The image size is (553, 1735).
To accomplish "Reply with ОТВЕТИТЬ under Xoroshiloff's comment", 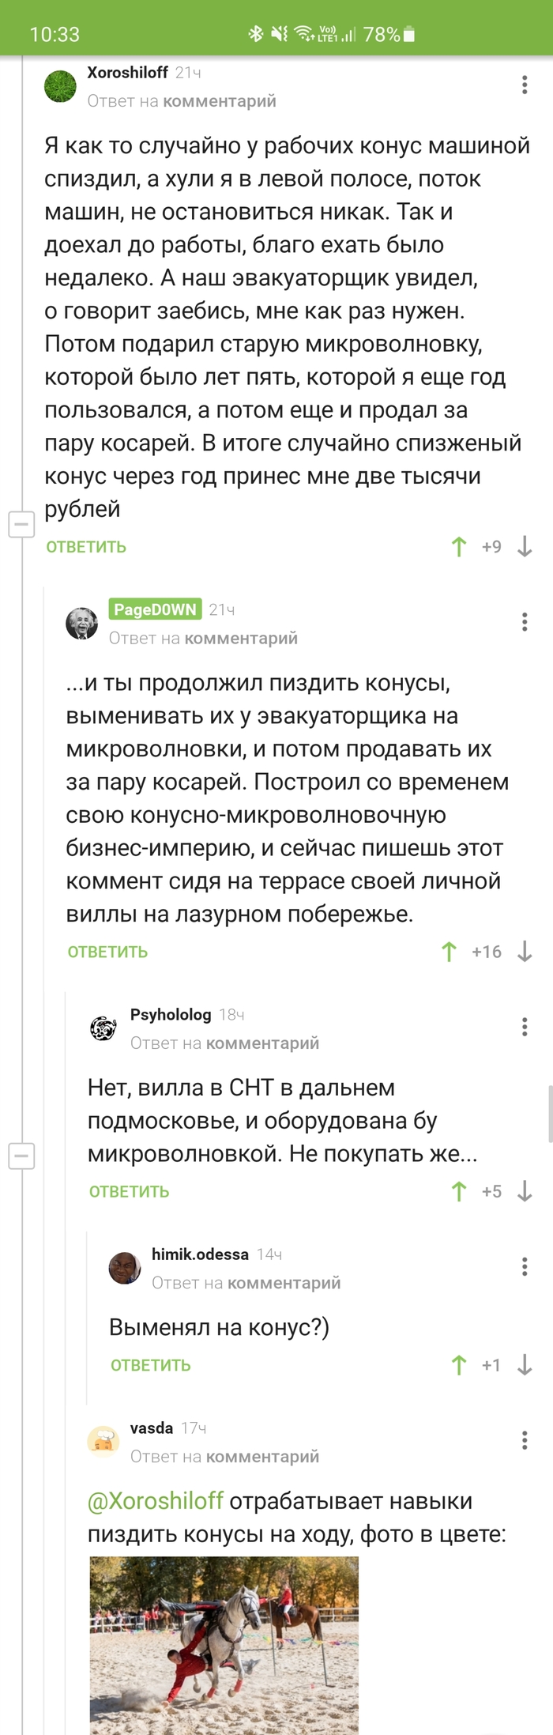I will 86,546.
